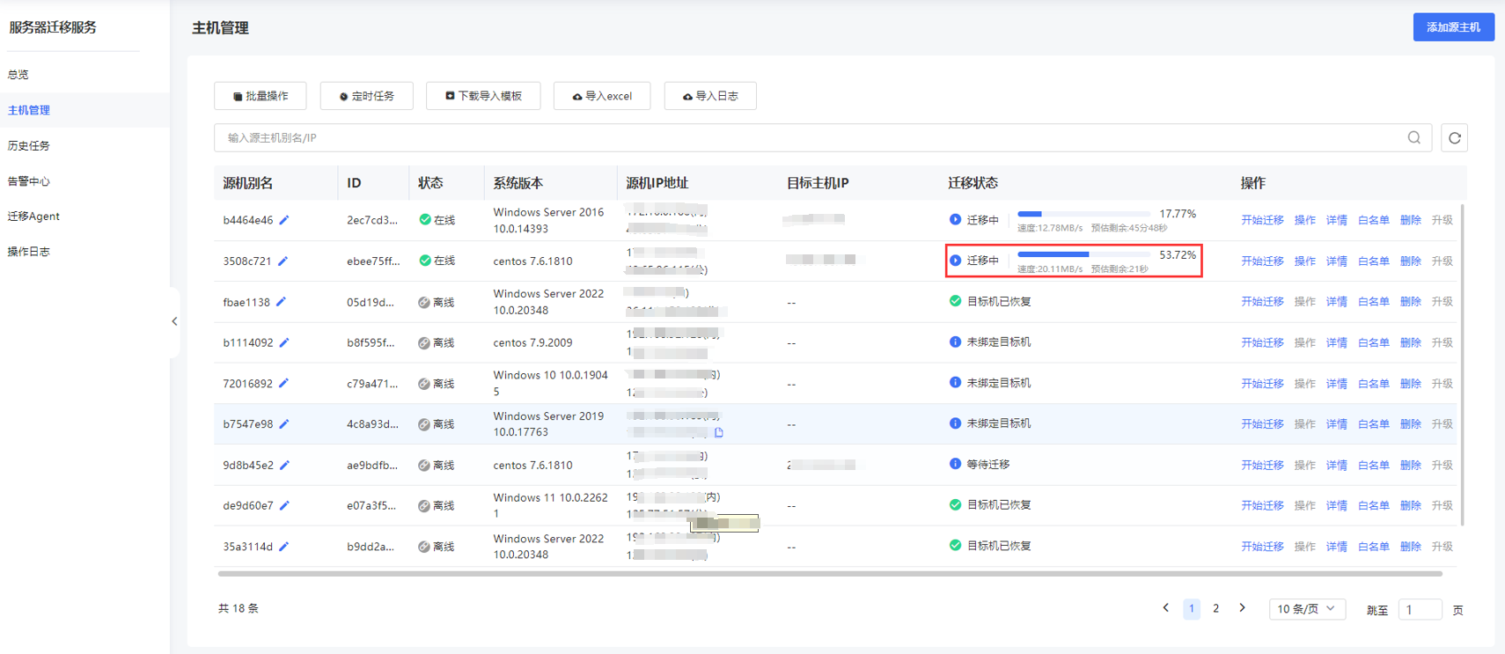The height and width of the screenshot is (654, 1505).
Task: Edit alias pencil icon for 72016892
Action: coord(283,384)
